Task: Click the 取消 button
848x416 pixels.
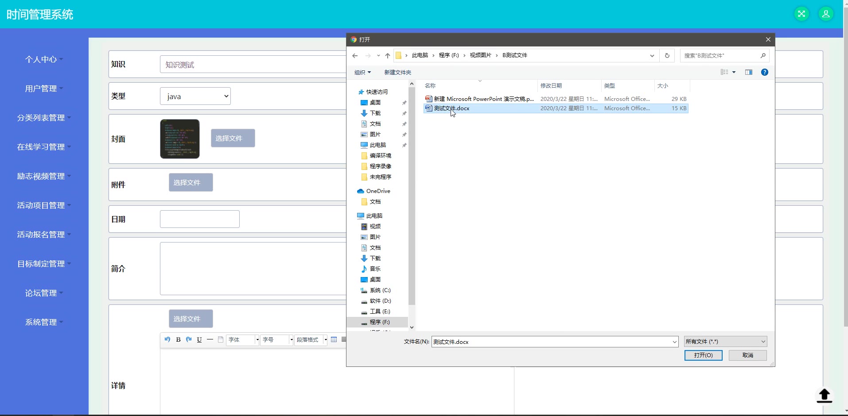Action: click(747, 355)
